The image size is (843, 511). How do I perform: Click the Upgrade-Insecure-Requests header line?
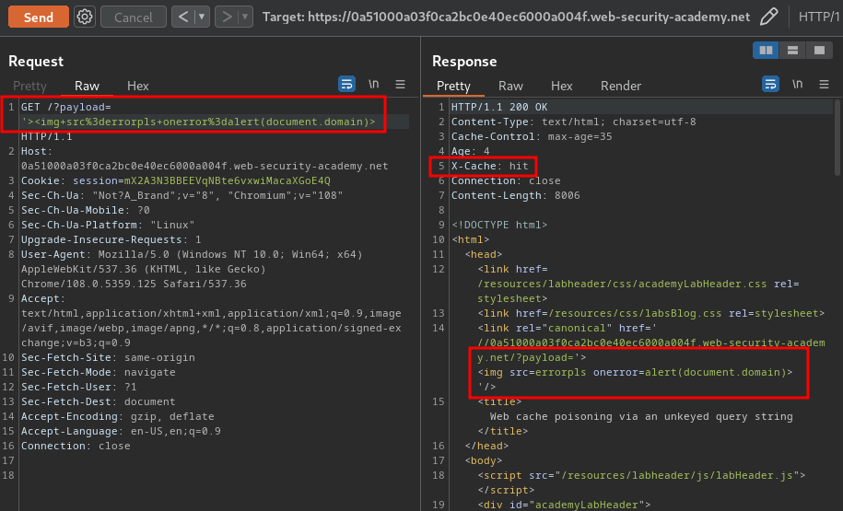[111, 239]
